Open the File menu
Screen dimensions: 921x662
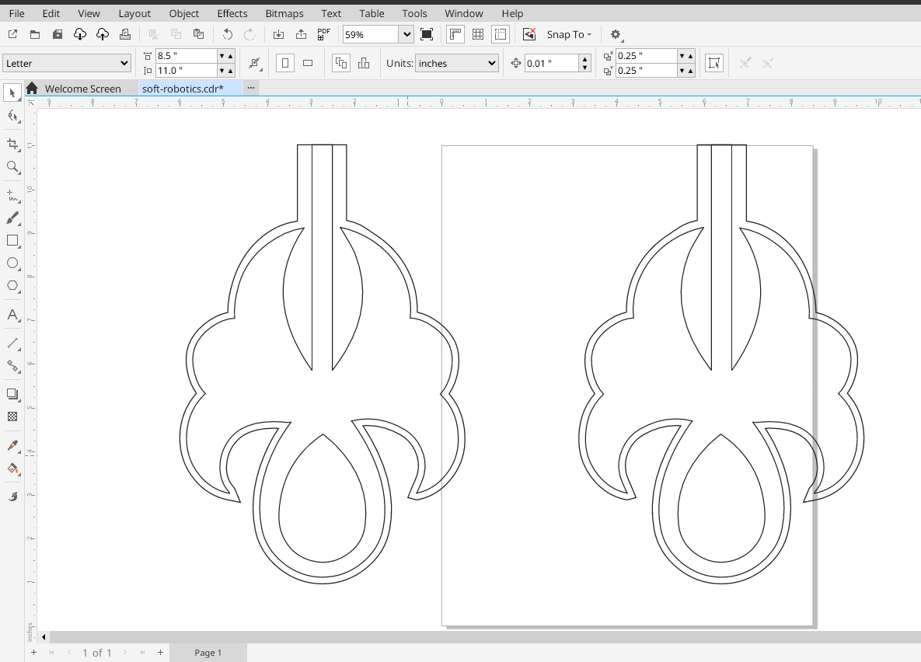pos(16,13)
